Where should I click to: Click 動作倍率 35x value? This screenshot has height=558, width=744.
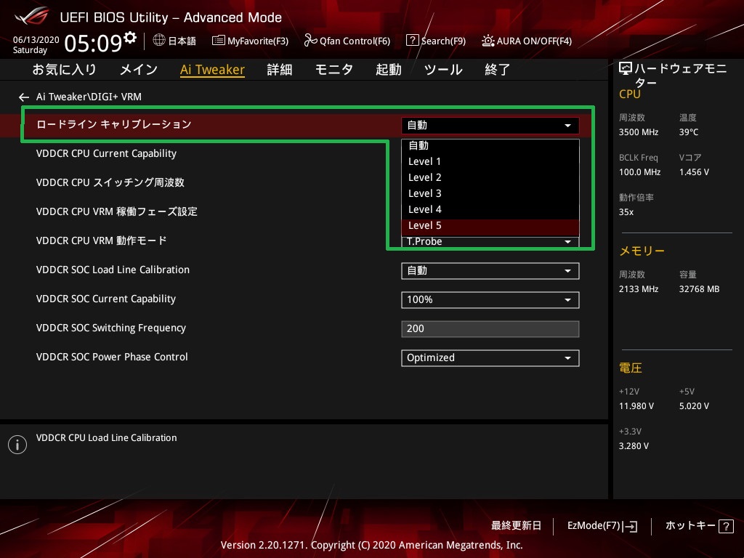[x=626, y=212]
